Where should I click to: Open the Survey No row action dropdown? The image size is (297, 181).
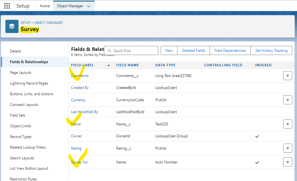coord(288,162)
